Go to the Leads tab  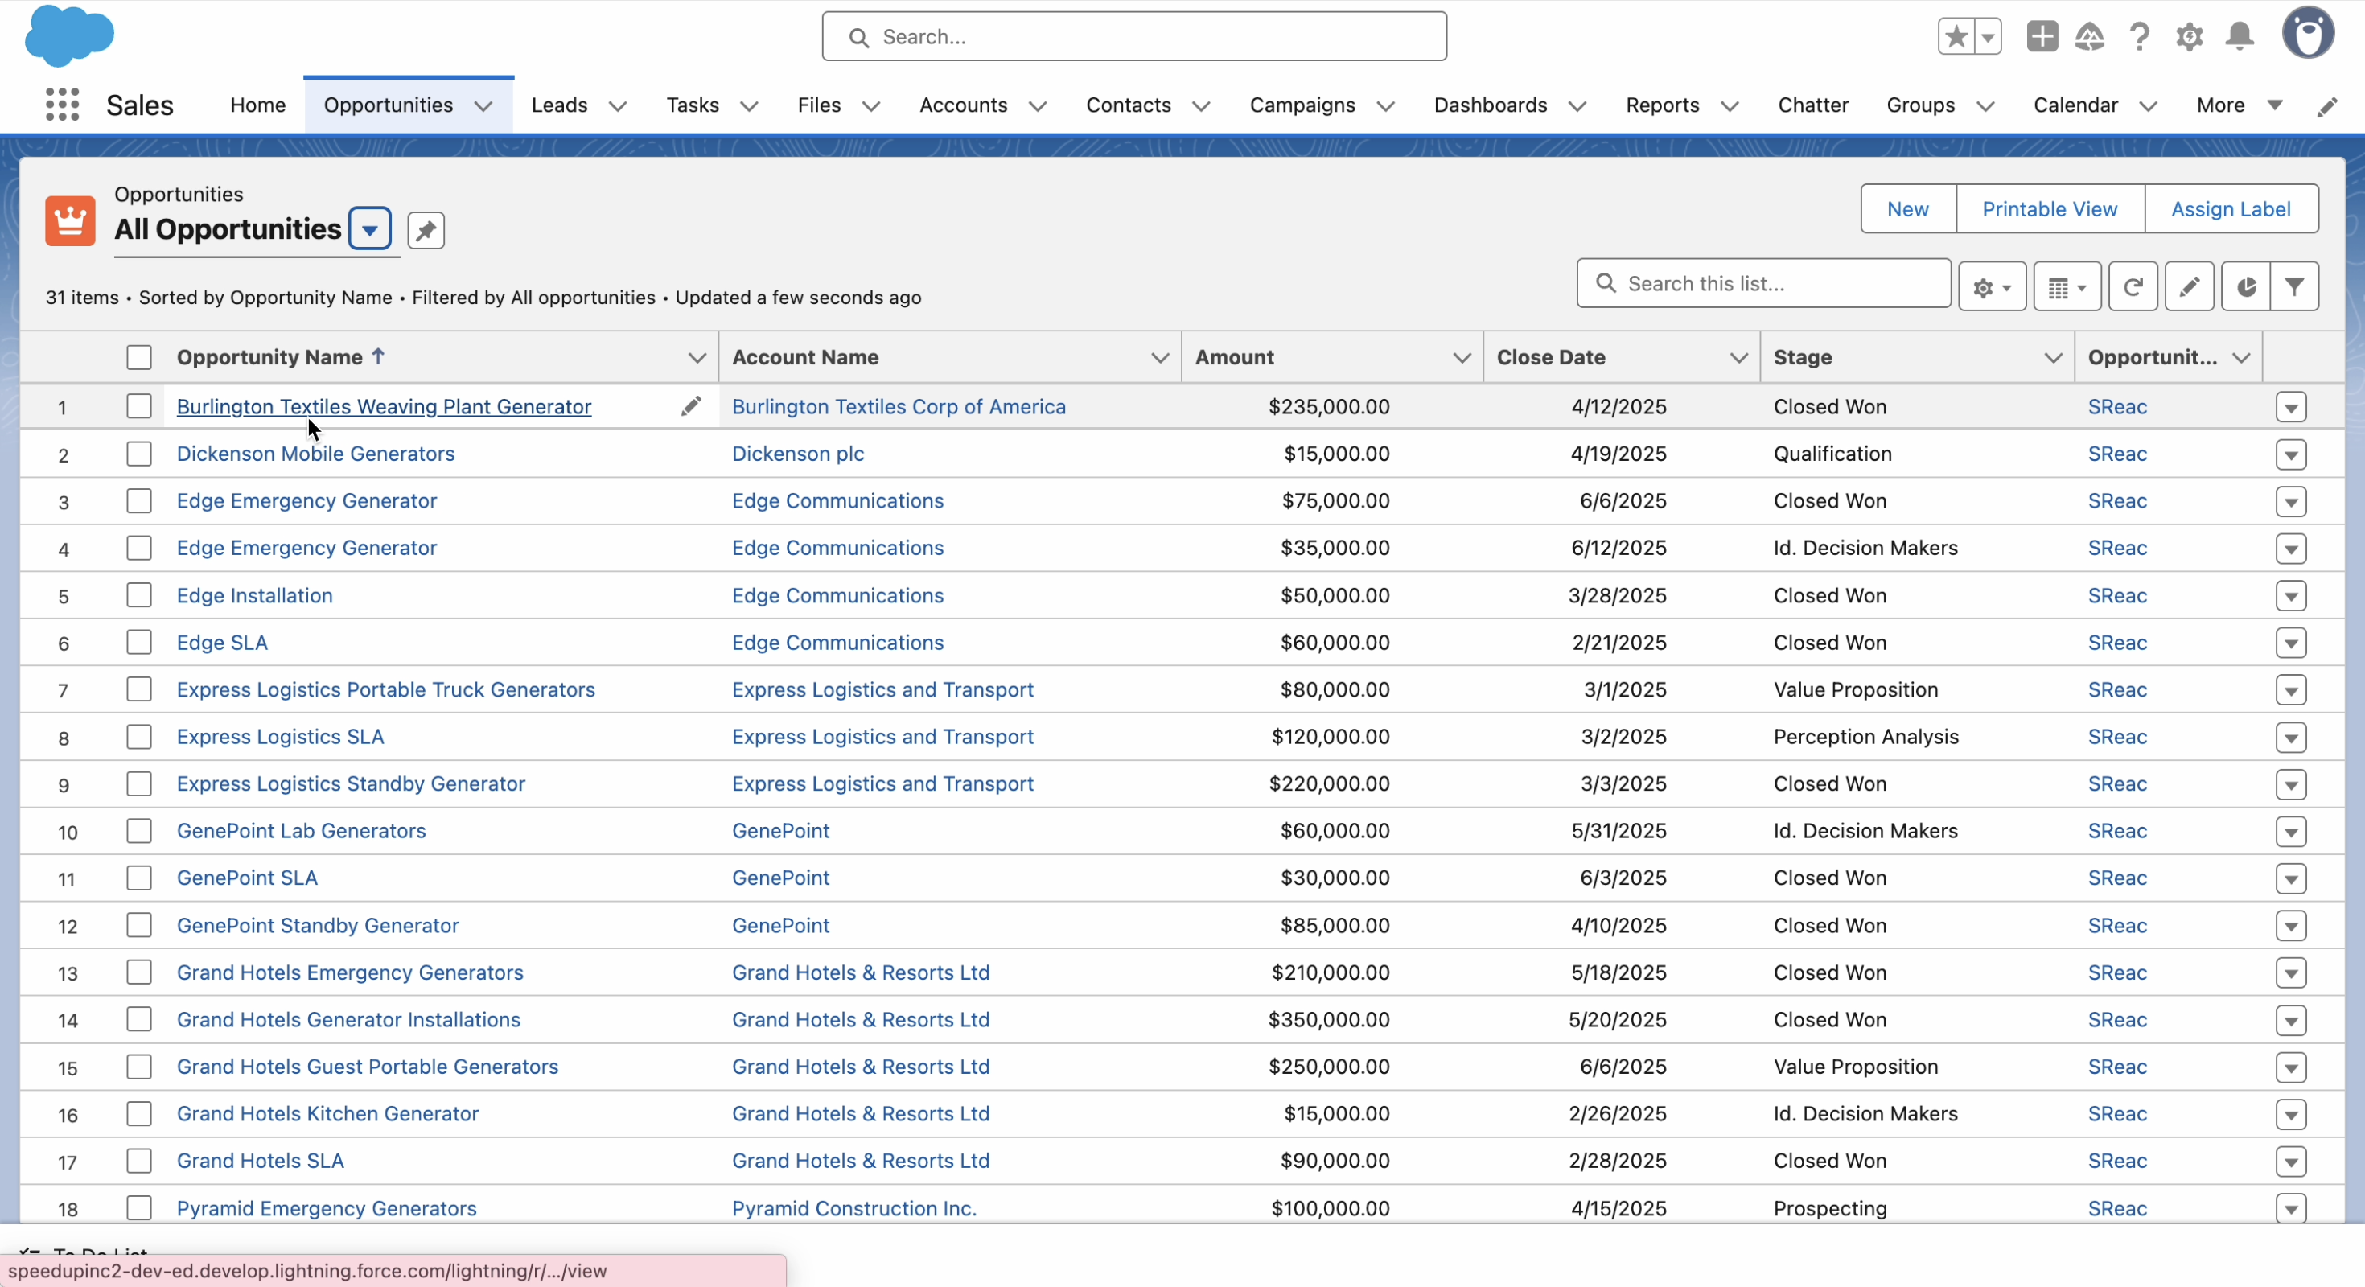[558, 105]
